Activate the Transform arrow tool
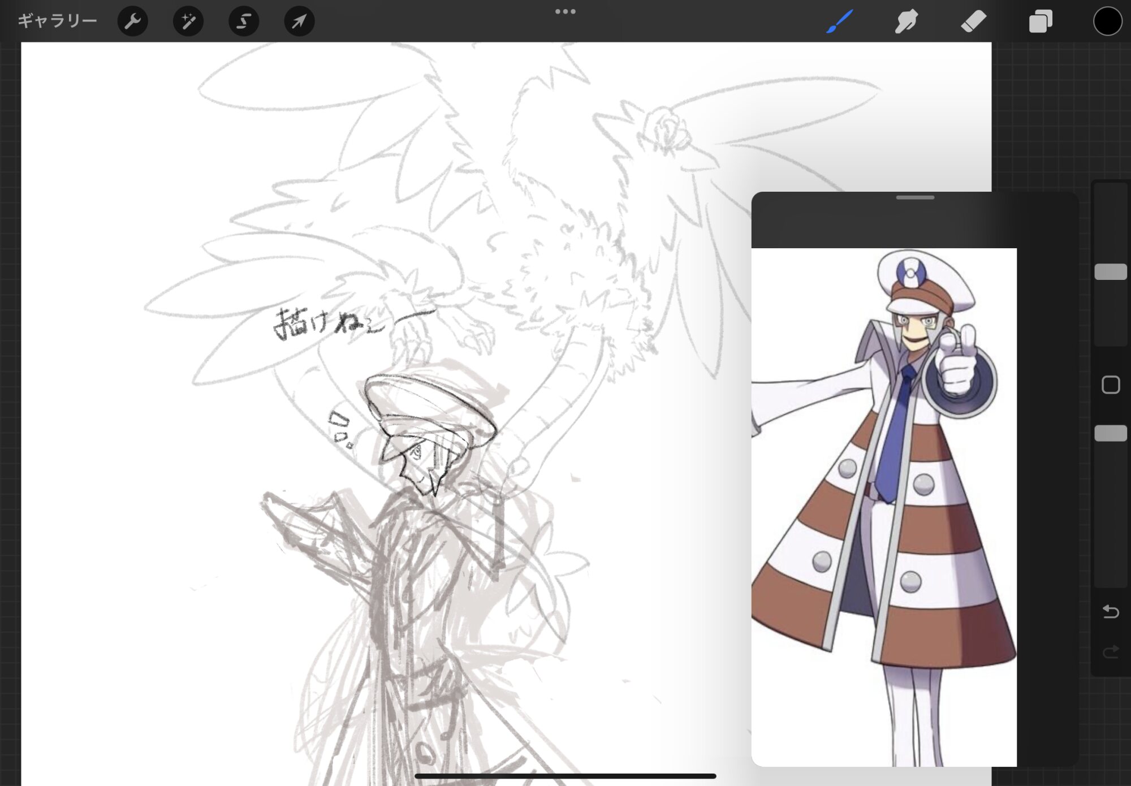Image resolution: width=1131 pixels, height=786 pixels. 299,21
